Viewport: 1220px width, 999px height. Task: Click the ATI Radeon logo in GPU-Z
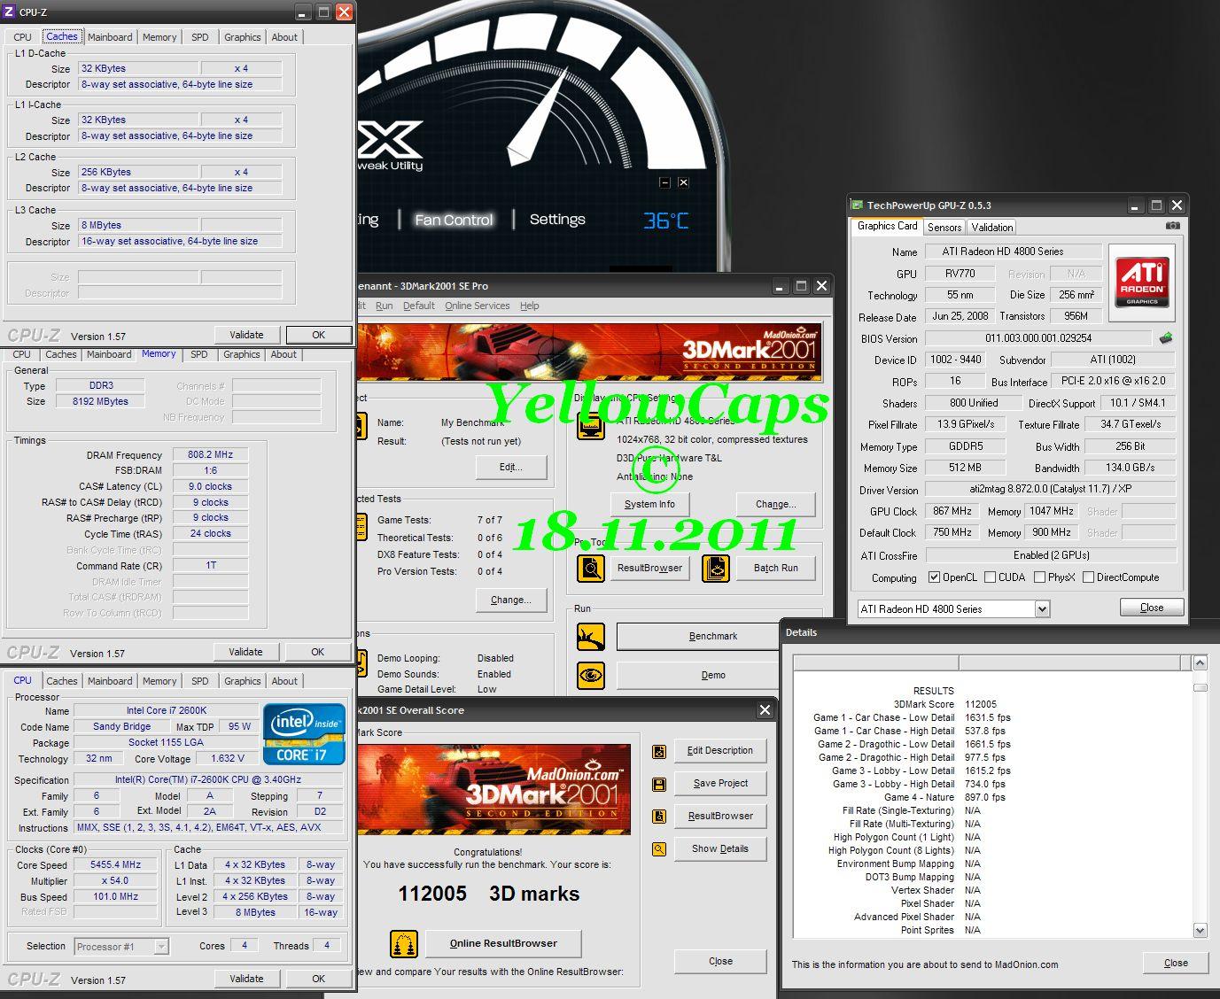pyautogui.click(x=1142, y=283)
